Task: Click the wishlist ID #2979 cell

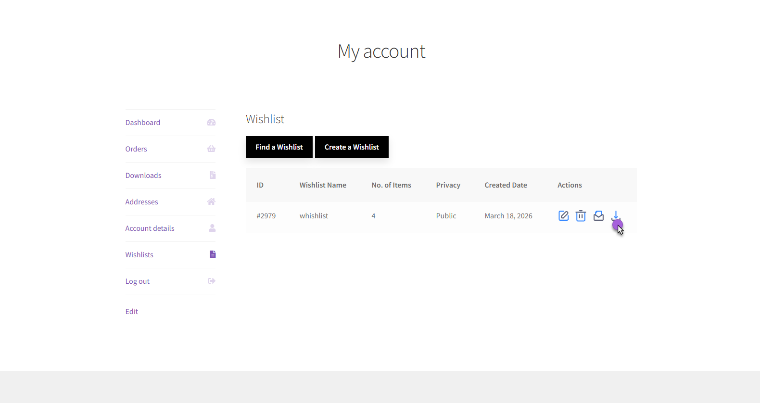Action: pyautogui.click(x=266, y=216)
